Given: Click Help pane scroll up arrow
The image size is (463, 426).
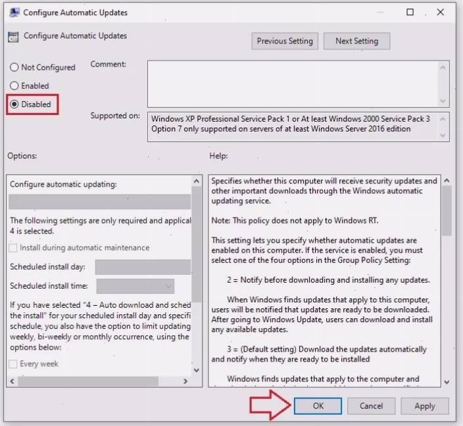Looking at the screenshot, I should point(447,180).
